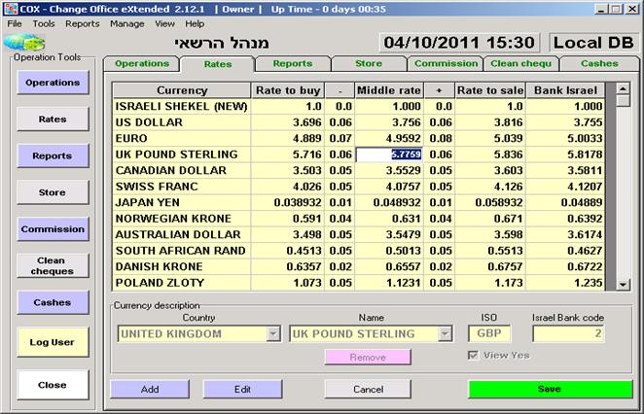Open Cashes from the Operation Tools sidebar

click(52, 302)
